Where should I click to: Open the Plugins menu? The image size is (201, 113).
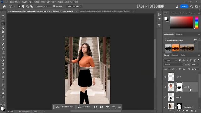[x=60, y=2]
